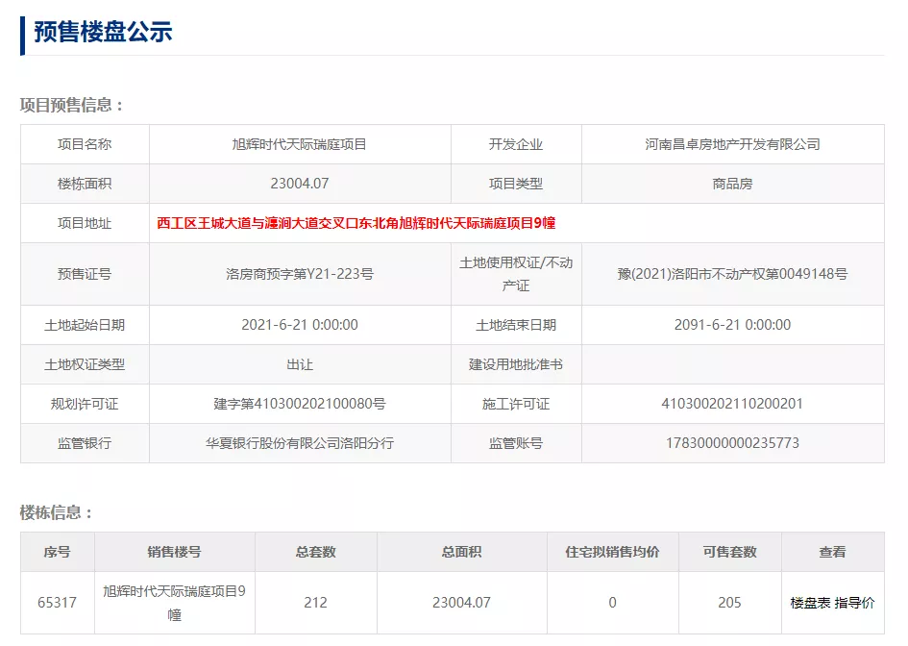Click the 住宅拟销售均价 column header
908x646 pixels.
[x=613, y=552]
